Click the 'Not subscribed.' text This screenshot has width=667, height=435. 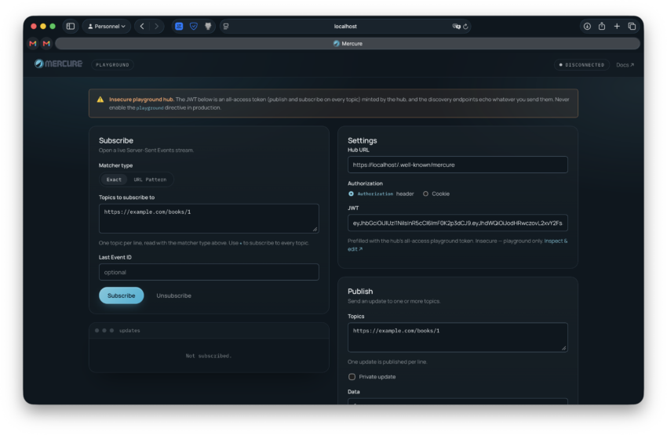[x=209, y=356]
